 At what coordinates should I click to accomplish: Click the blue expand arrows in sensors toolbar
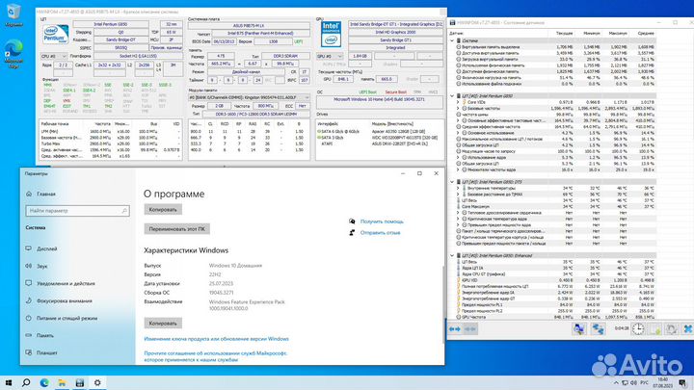(455, 329)
